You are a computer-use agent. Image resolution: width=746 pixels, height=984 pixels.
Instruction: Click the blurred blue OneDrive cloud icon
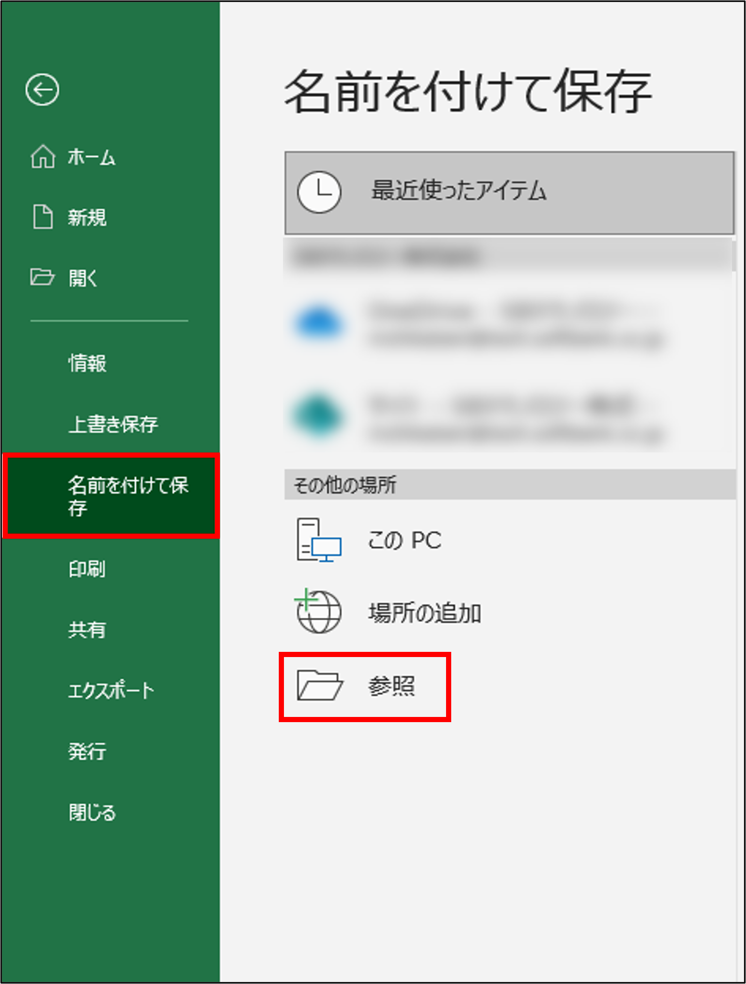coord(318,322)
